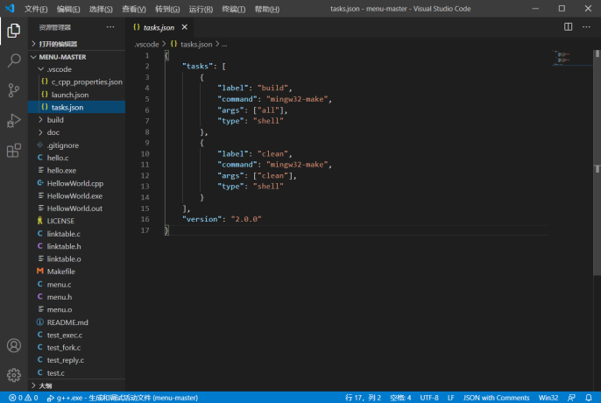Viewport: 601px width, 403px height.
Task: Open the 查看(V) menu
Action: 134,9
